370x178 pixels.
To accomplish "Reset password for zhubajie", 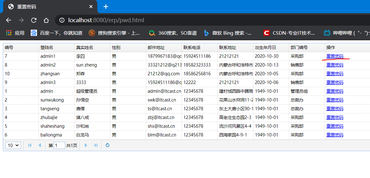I will pyautogui.click(x=335, y=117).
